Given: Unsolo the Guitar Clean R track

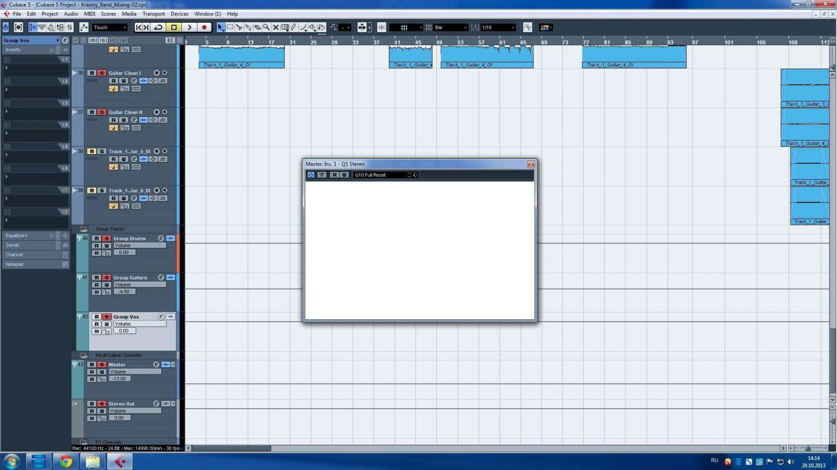Looking at the screenshot, I should click(102, 112).
